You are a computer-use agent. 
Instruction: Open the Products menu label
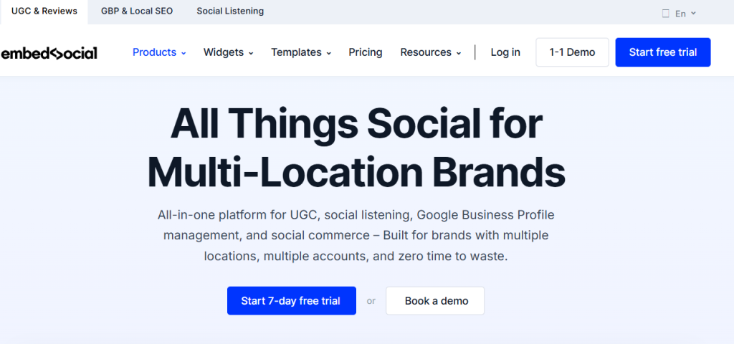tap(154, 52)
